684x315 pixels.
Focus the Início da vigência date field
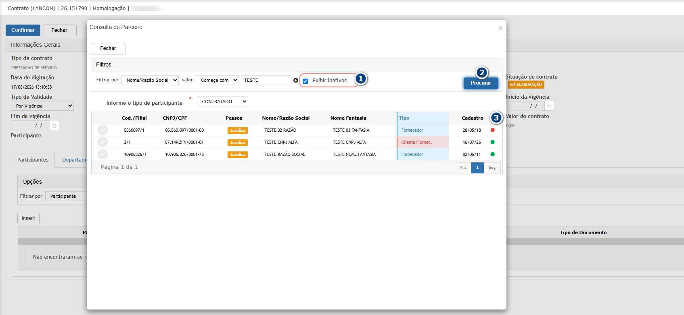[x=525, y=106]
